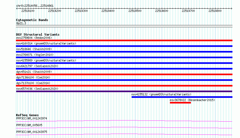Click the magenta transcript line of NM_005605
Screen dimensions: 240x138
click(124, 127)
